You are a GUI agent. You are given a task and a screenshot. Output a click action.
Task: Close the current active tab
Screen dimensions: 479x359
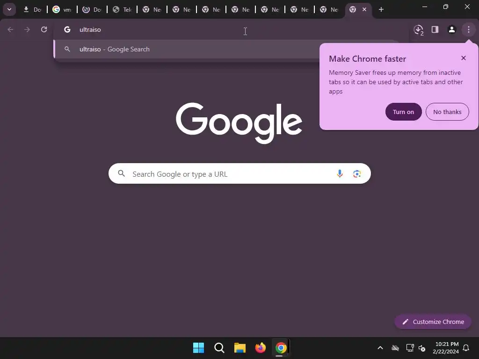click(364, 9)
